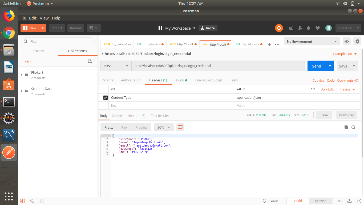The width and height of the screenshot is (364, 205).
Task: Open find and replace icon
Action: tap(32, 201)
